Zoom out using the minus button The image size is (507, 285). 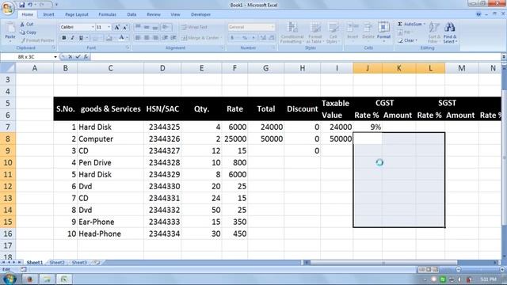[458, 269]
